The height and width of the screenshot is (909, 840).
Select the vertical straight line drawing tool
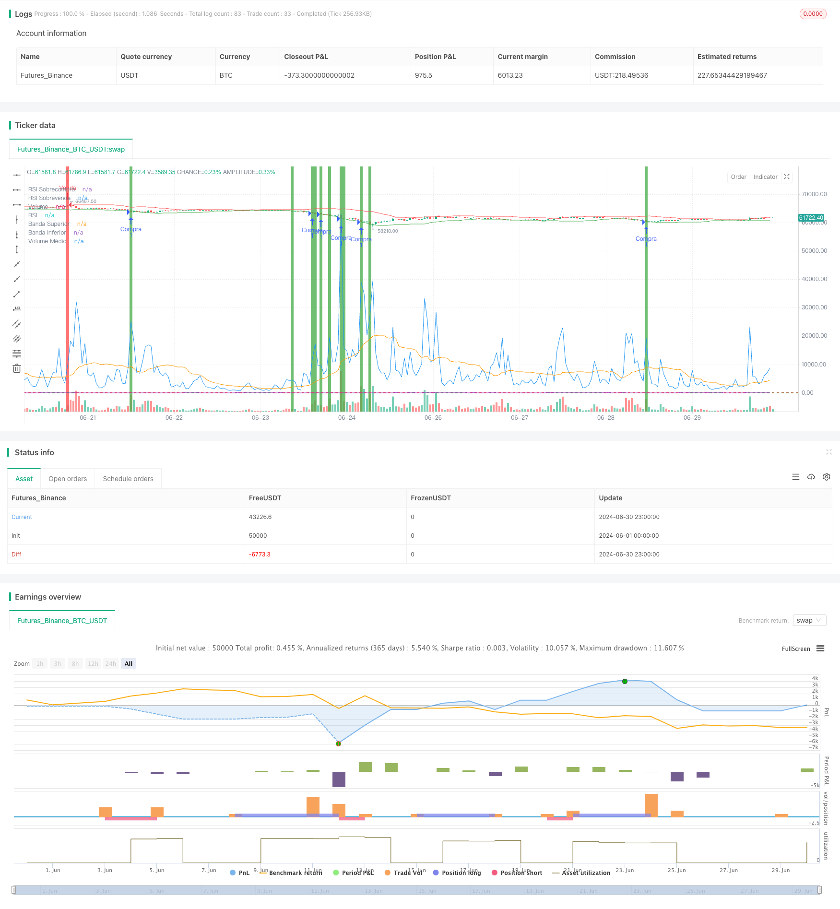[17, 220]
